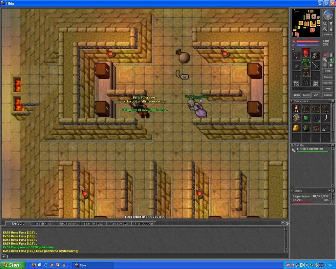This screenshot has height=269, width=336.
Task: Click the ring equipment slot
Action: (x=296, y=75)
